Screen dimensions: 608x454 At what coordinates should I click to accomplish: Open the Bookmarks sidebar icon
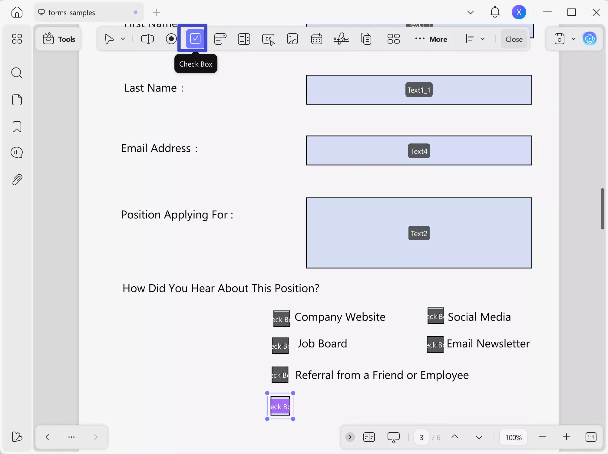click(x=17, y=127)
